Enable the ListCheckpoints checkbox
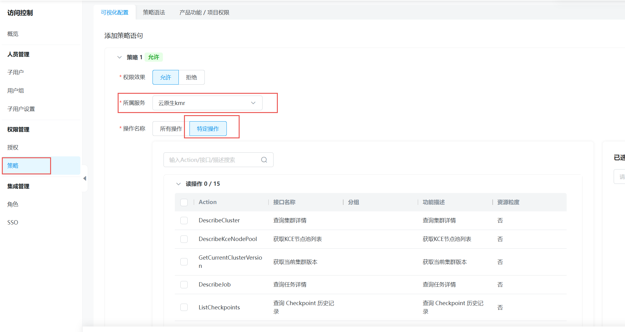625x332 pixels. pyautogui.click(x=184, y=307)
